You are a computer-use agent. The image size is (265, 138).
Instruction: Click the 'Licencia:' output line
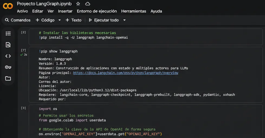[x=47, y=86]
